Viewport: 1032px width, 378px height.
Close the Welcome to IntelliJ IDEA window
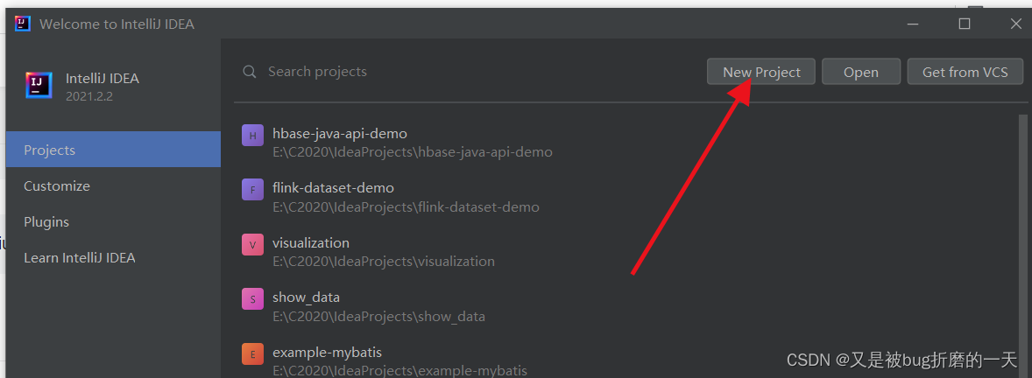click(x=1015, y=24)
